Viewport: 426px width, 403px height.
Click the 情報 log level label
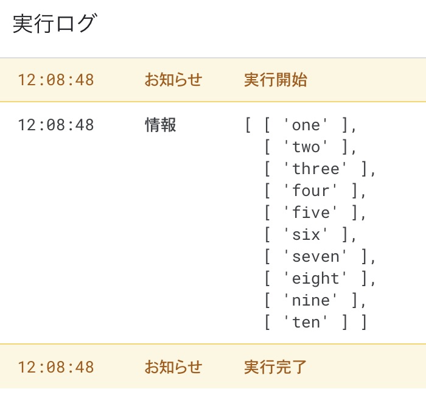[x=161, y=125]
